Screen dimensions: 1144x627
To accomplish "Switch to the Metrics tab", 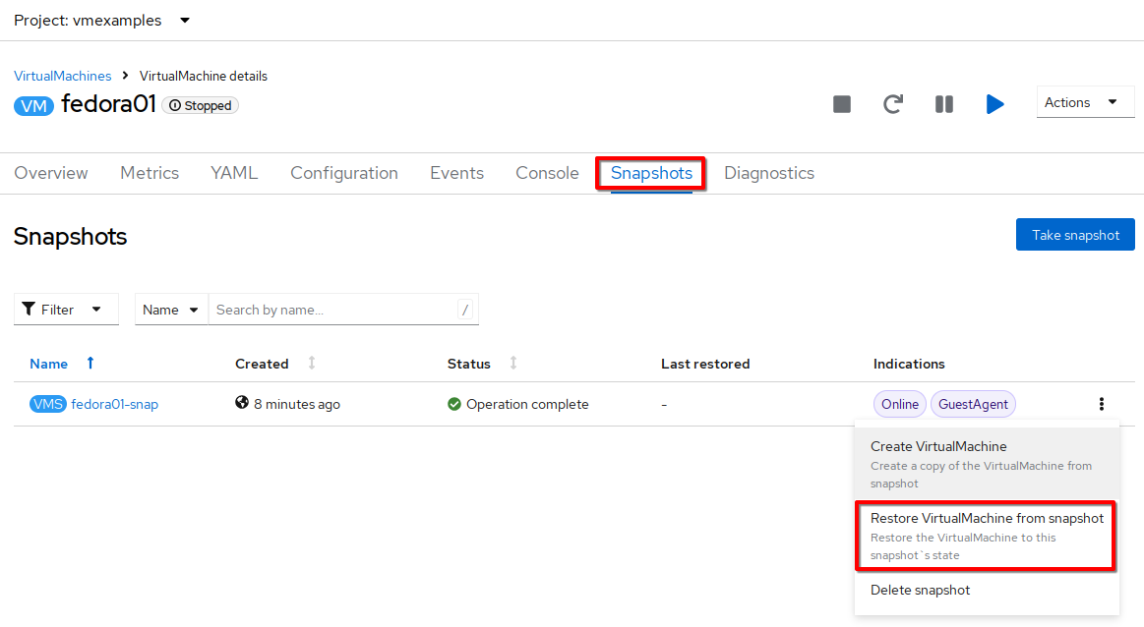I will click(x=150, y=173).
